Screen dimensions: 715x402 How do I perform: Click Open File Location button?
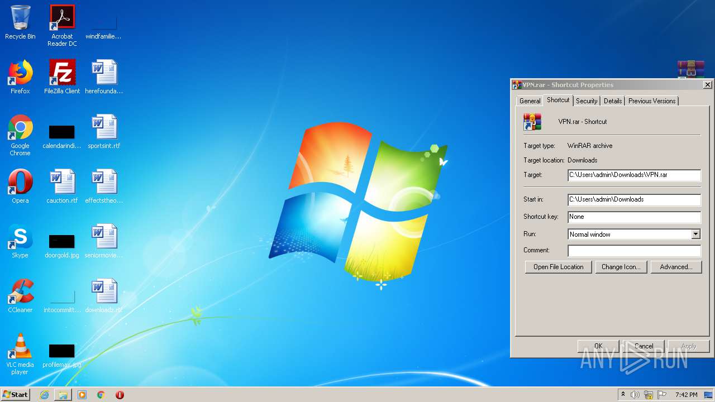tap(558, 267)
